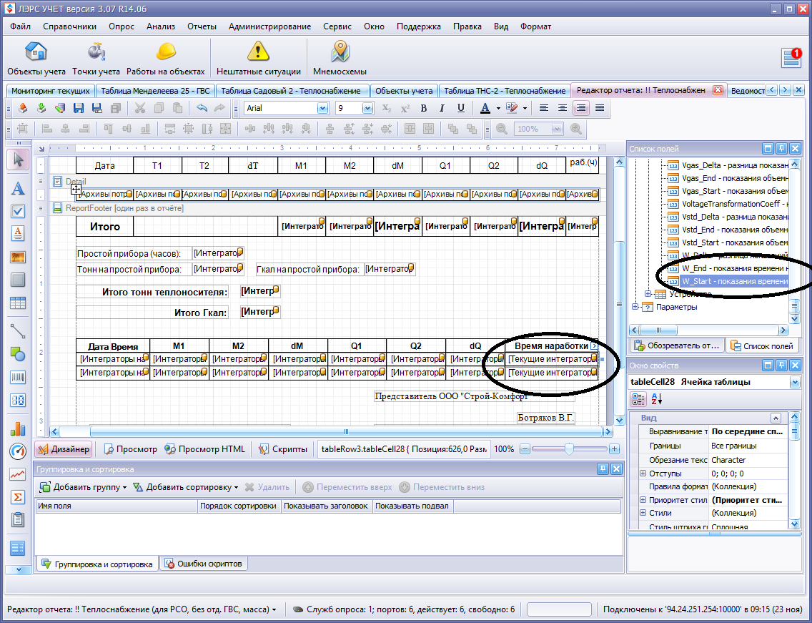Viewport: 812px width, 623px height.
Task: Sort properties alphabetically with the A-Z icon
Action: click(656, 399)
